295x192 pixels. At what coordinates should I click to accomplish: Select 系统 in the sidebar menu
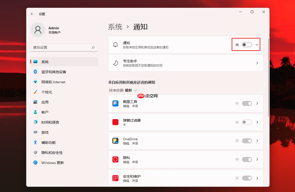click(x=42, y=62)
